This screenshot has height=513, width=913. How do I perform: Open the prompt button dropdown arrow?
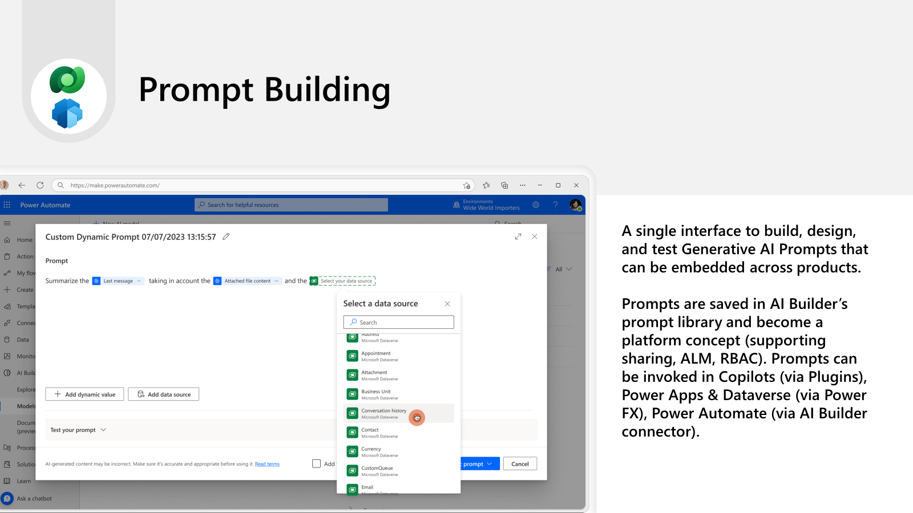(490, 464)
